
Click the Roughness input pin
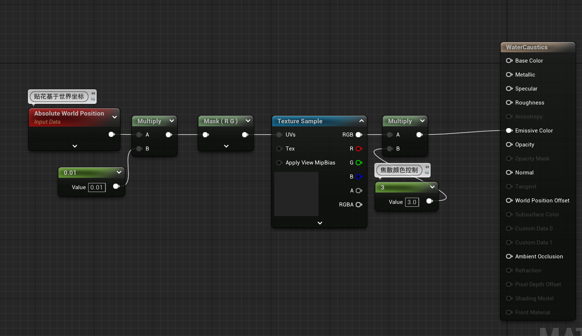(x=509, y=103)
